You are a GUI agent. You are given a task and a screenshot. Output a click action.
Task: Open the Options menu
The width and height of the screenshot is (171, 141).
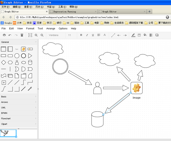[x=63, y=29]
